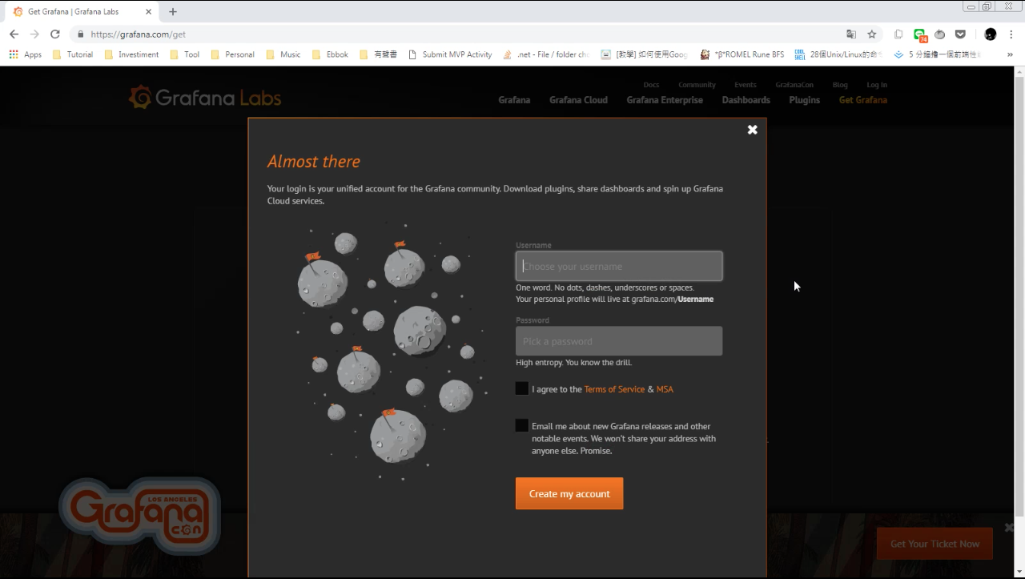Viewport: 1025px width, 579px height.
Task: Open the 28個Unix/Linux bookmark
Action: click(838, 54)
